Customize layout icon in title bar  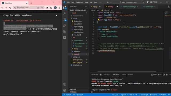coord(156,2)
